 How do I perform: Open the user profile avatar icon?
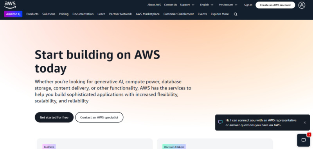(x=302, y=5)
